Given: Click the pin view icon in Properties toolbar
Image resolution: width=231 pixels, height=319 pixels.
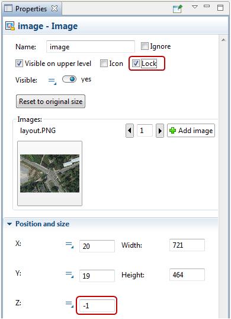Looking at the screenshot, I should (178, 9).
